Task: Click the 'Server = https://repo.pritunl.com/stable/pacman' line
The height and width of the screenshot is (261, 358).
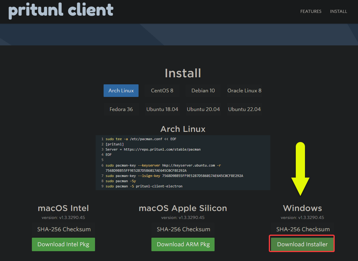Action: [x=153, y=149]
